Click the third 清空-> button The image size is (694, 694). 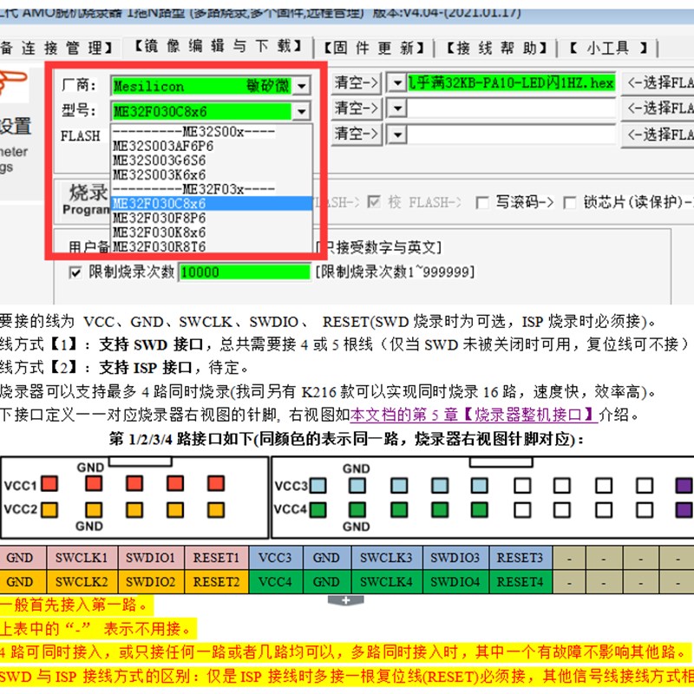coord(356,134)
